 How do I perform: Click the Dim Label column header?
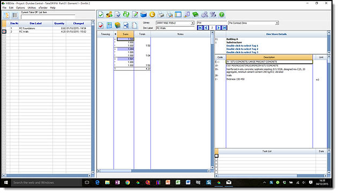coord(35,23)
